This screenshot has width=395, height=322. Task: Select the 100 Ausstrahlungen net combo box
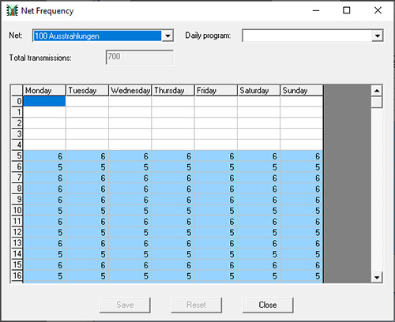pos(103,36)
